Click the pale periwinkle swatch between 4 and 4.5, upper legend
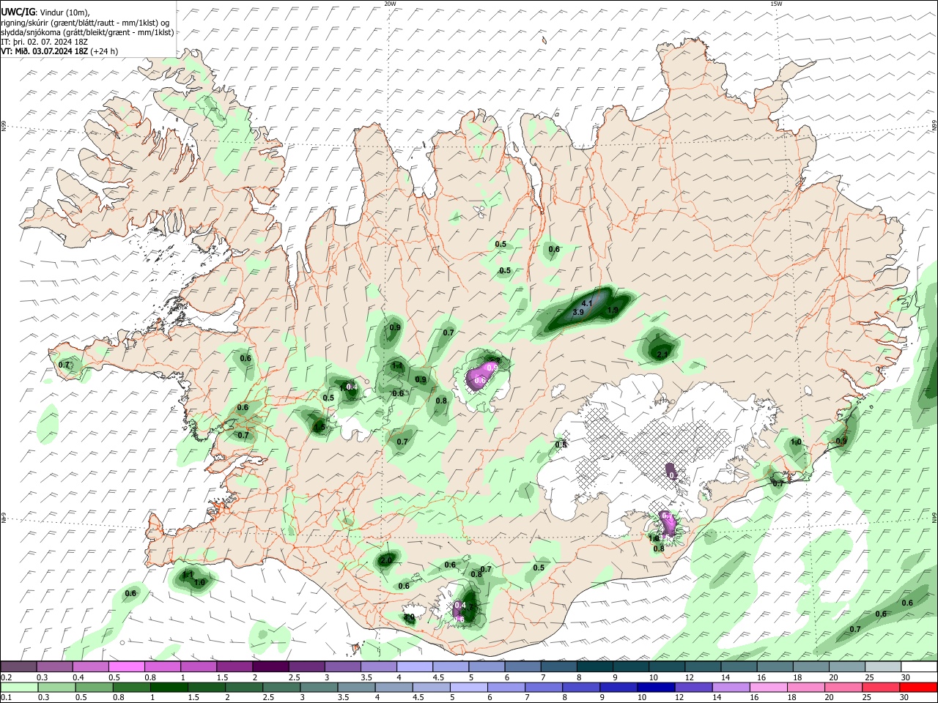 (415, 667)
